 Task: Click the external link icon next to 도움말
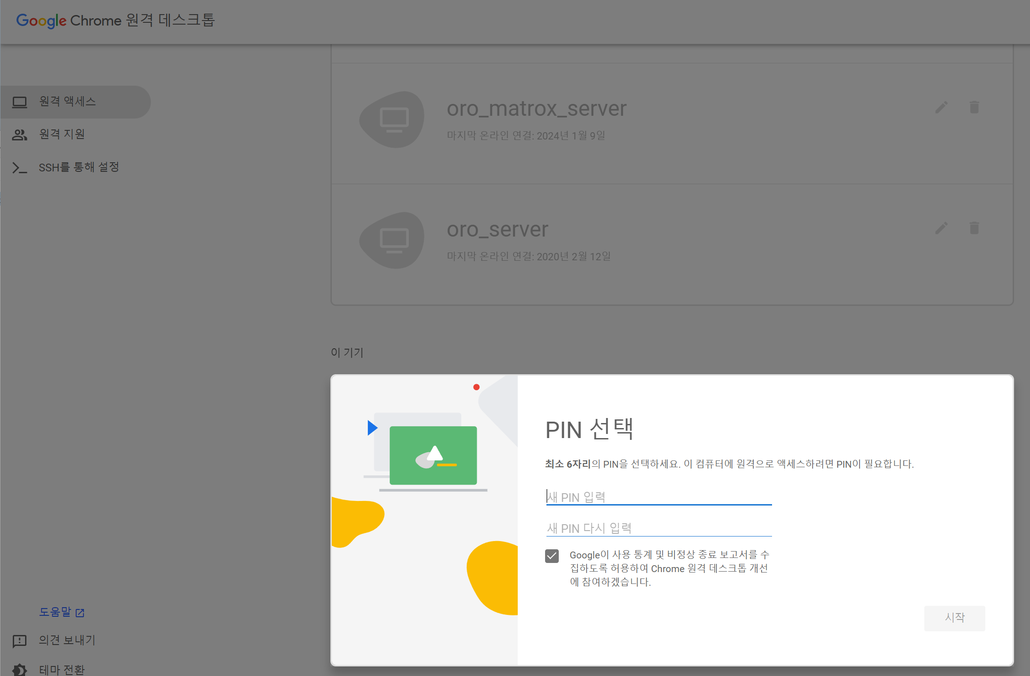point(80,613)
